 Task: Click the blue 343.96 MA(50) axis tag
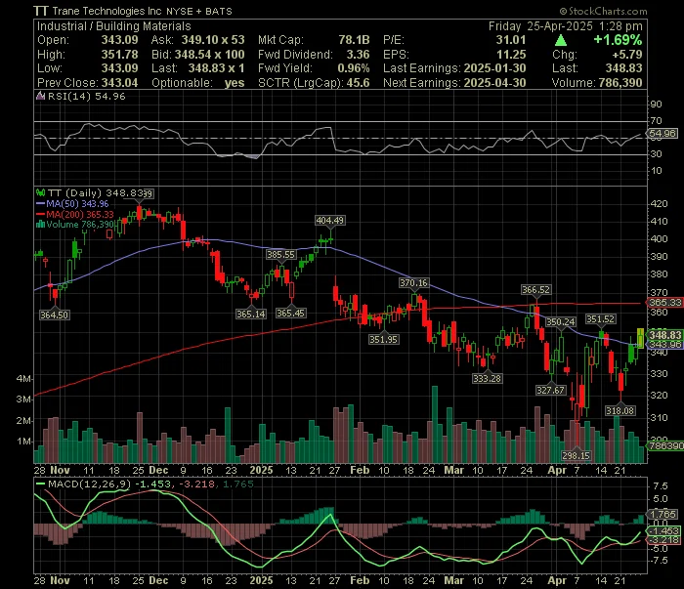pos(664,345)
